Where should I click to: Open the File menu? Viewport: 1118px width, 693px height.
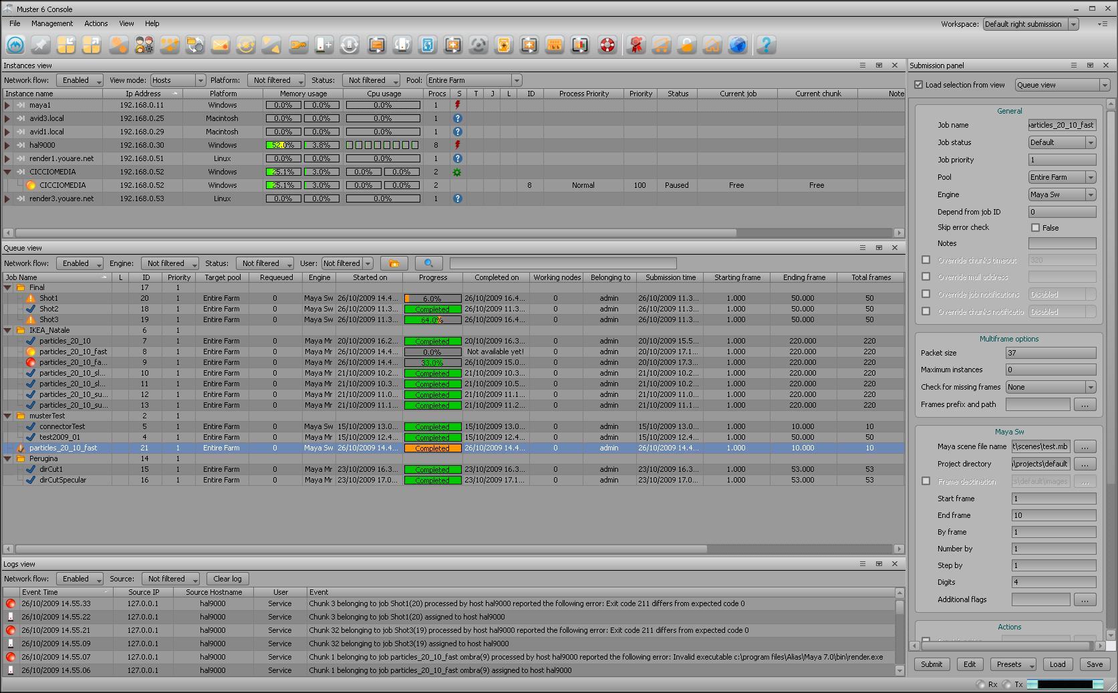tap(15, 23)
